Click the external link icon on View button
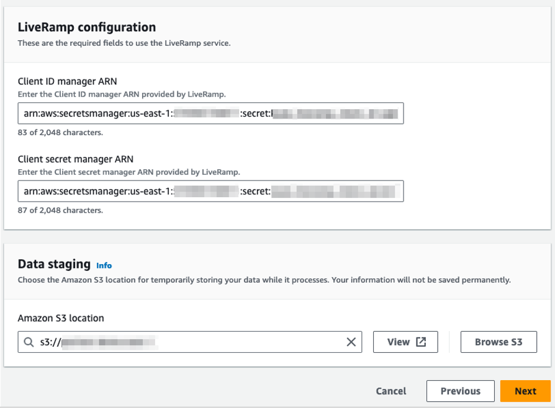The width and height of the screenshot is (555, 408). click(420, 340)
